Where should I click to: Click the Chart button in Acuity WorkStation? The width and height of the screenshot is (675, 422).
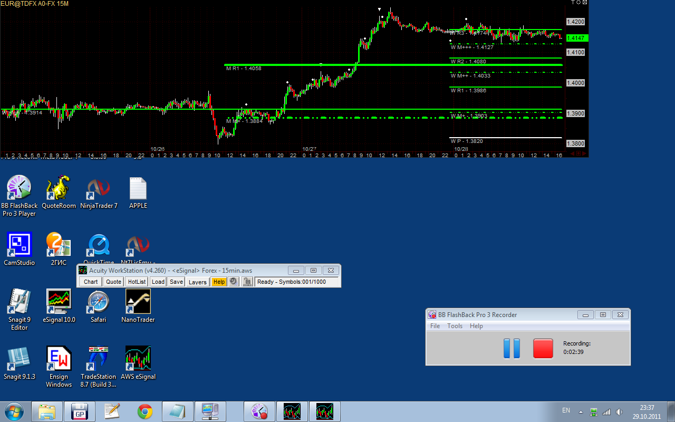click(91, 282)
